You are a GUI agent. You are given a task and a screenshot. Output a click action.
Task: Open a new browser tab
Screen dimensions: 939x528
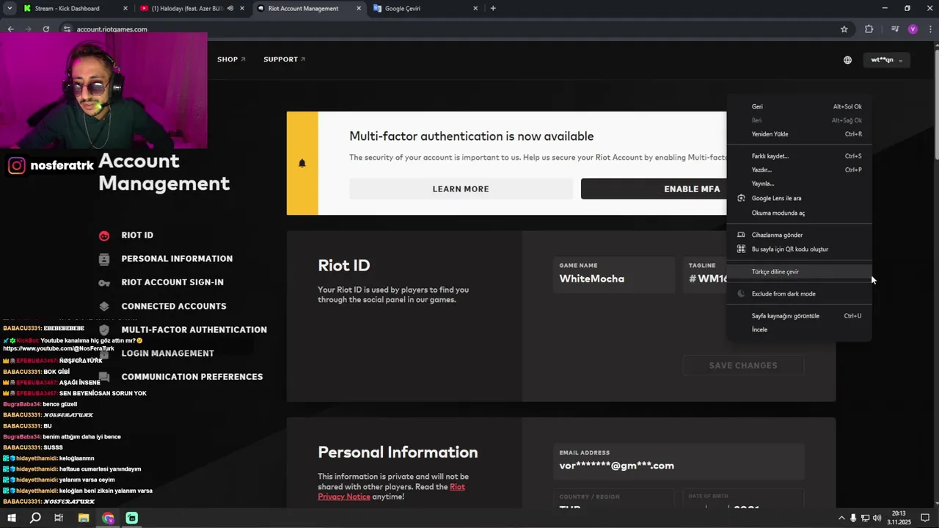pos(493,9)
